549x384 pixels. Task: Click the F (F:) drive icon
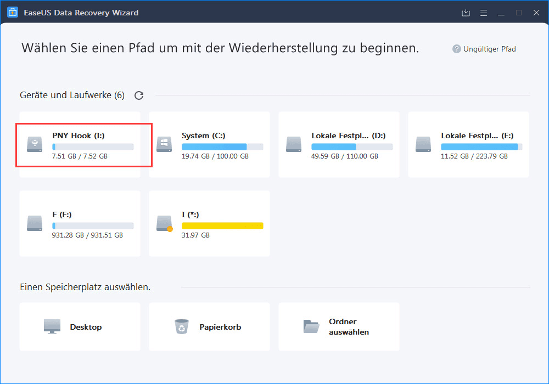pyautogui.click(x=35, y=223)
